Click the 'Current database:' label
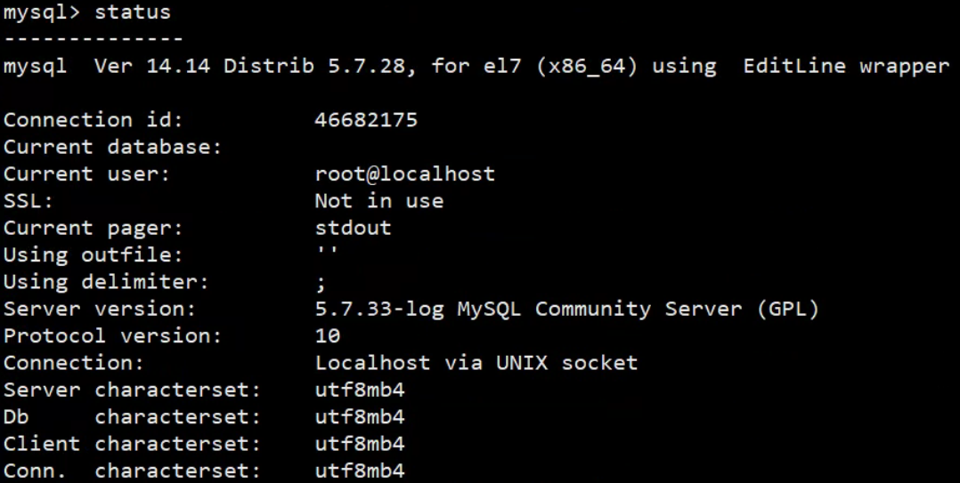The image size is (960, 483). click(x=112, y=147)
